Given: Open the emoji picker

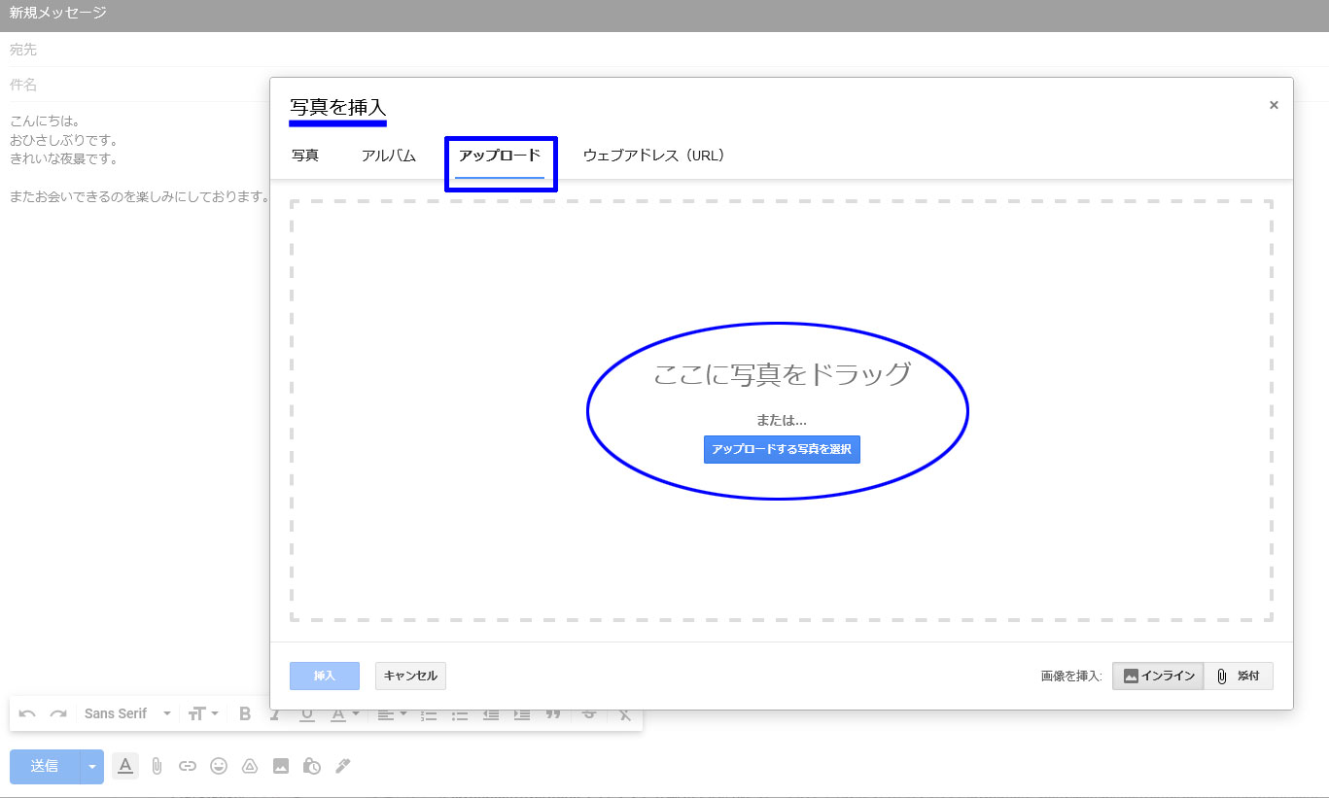Looking at the screenshot, I should [219, 766].
